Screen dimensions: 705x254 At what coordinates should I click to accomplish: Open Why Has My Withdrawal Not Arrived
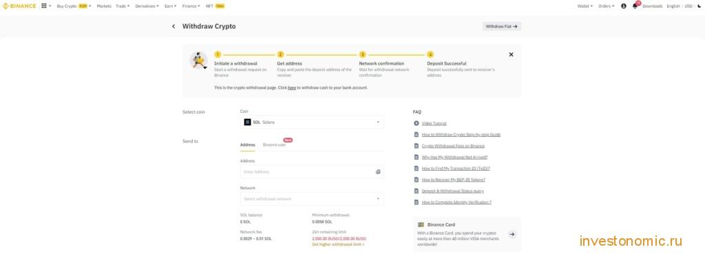tap(454, 158)
